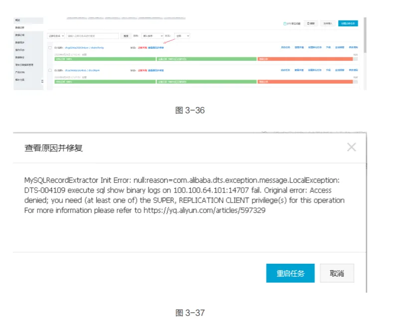Open the first migration task ID link
The height and width of the screenshot is (325, 395).
84,48
